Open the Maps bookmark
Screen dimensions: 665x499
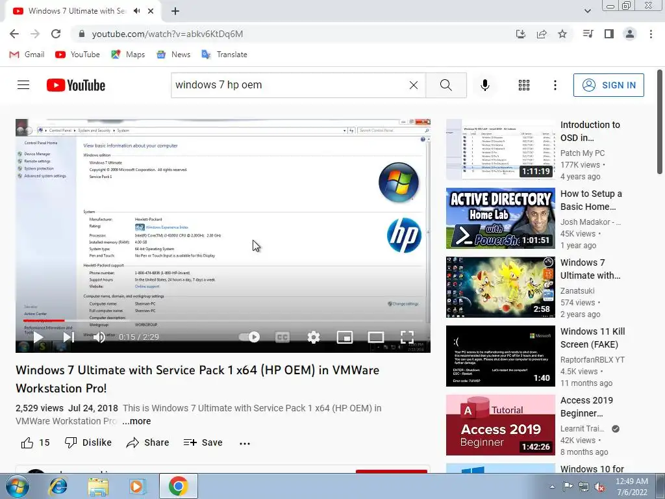128,55
